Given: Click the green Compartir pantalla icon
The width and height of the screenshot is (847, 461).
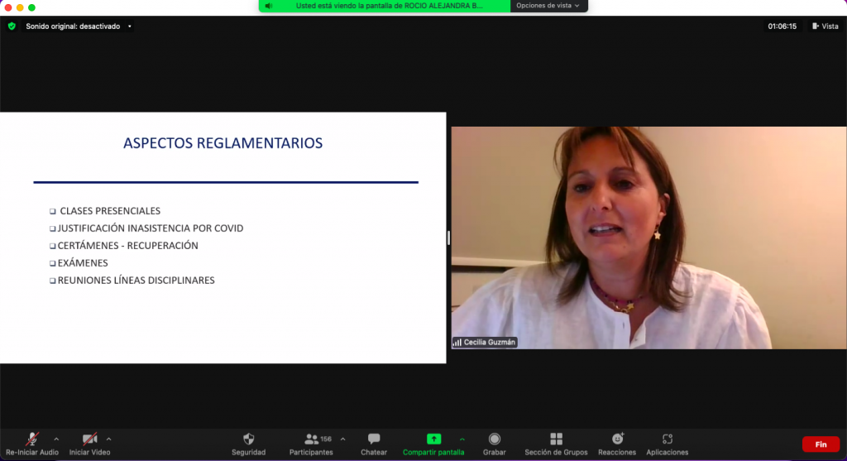Looking at the screenshot, I should [x=433, y=439].
